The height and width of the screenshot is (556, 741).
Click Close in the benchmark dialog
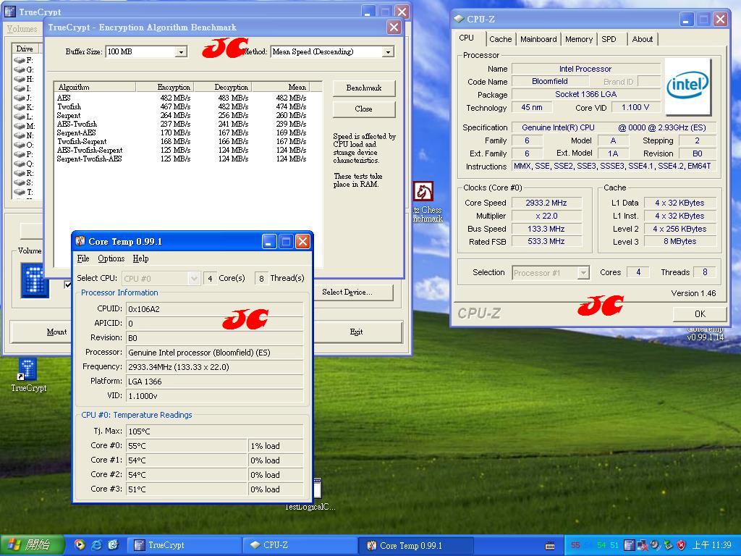pyautogui.click(x=364, y=109)
